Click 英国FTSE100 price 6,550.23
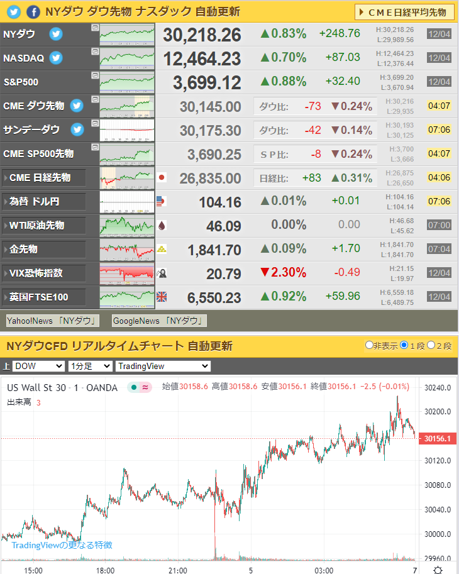The height and width of the screenshot is (574, 459). (214, 298)
